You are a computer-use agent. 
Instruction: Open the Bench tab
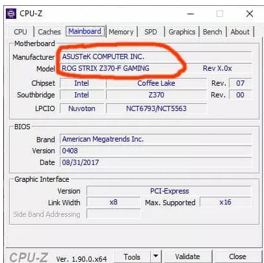[213, 32]
